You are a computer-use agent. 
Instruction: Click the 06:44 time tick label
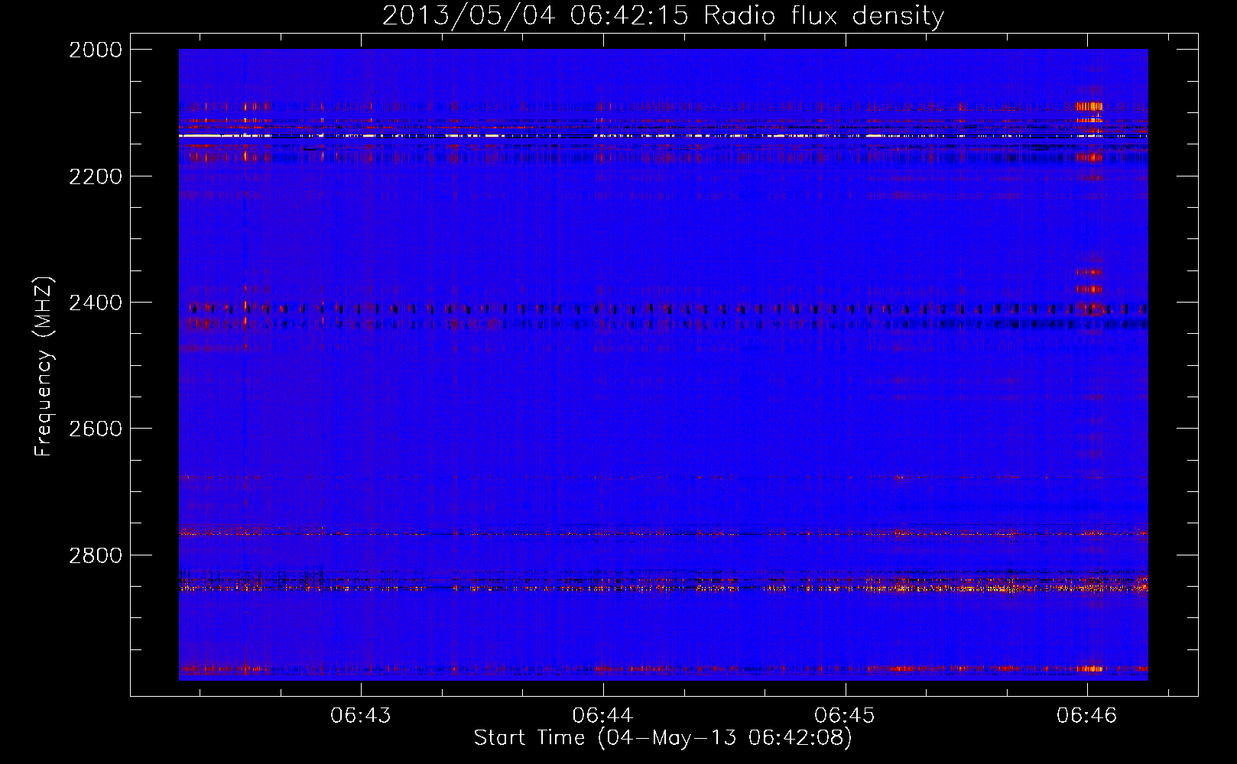pos(603,715)
